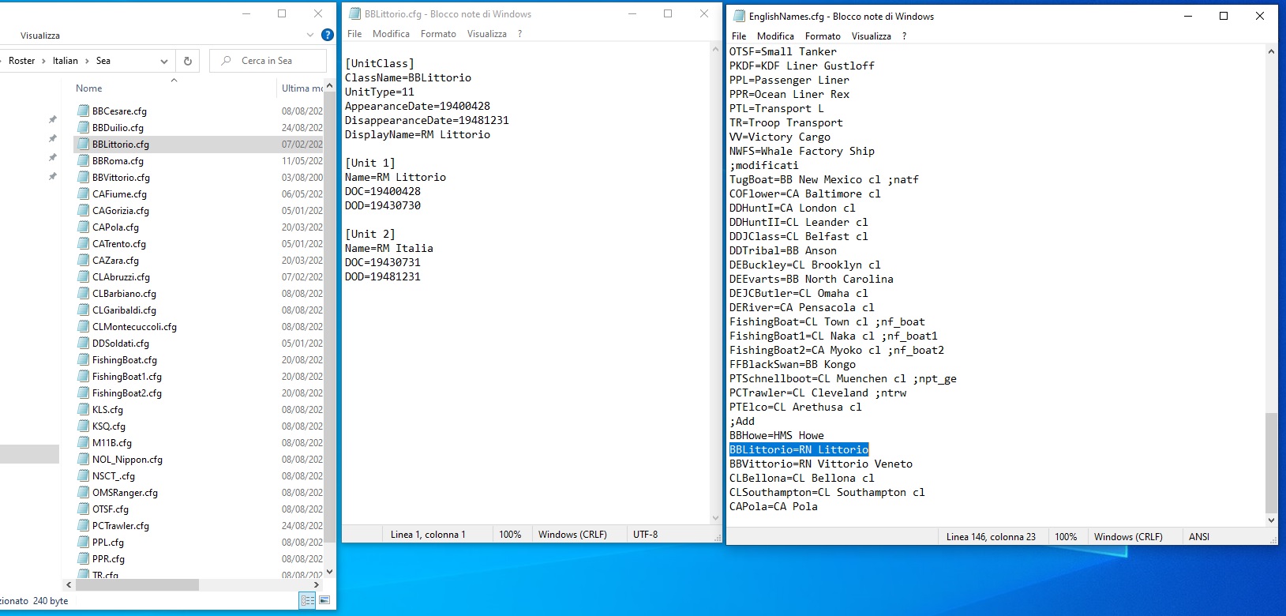
Task: Expand the Explorer ribbon chevron
Action: [309, 35]
